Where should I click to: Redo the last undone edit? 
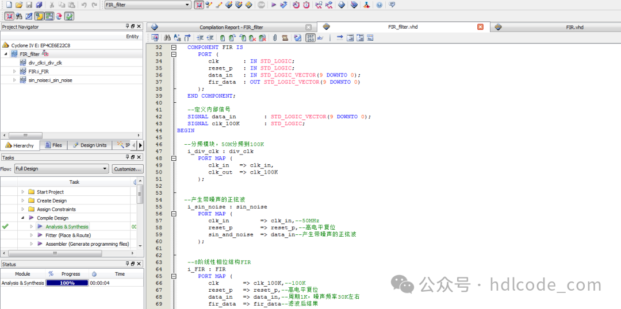(94, 5)
